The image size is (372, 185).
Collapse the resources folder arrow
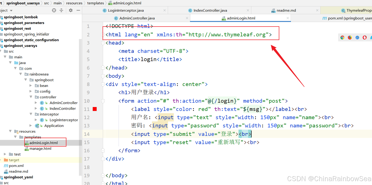tap(10, 131)
